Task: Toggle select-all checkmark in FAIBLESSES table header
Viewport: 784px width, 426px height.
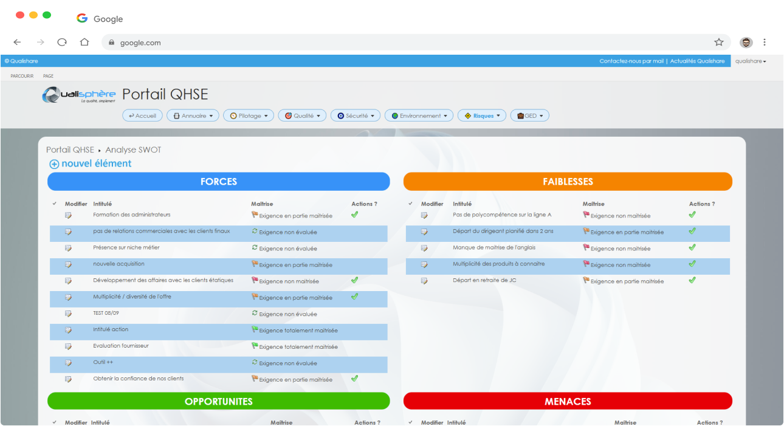Action: tap(411, 204)
